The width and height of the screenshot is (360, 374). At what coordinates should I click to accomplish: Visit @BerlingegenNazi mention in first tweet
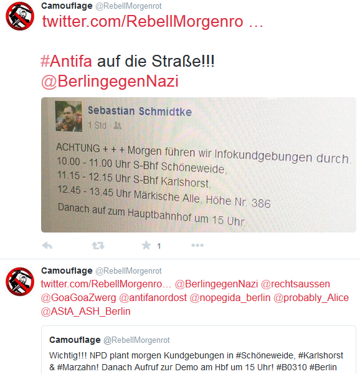(110, 81)
